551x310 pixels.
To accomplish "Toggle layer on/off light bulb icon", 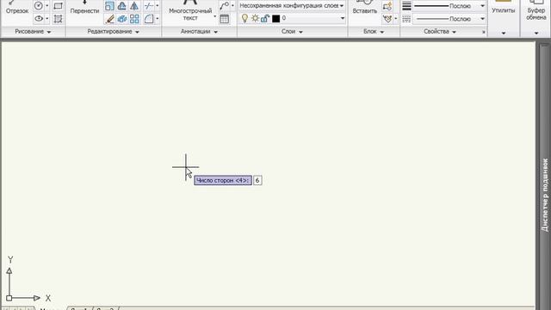I will pyautogui.click(x=245, y=18).
